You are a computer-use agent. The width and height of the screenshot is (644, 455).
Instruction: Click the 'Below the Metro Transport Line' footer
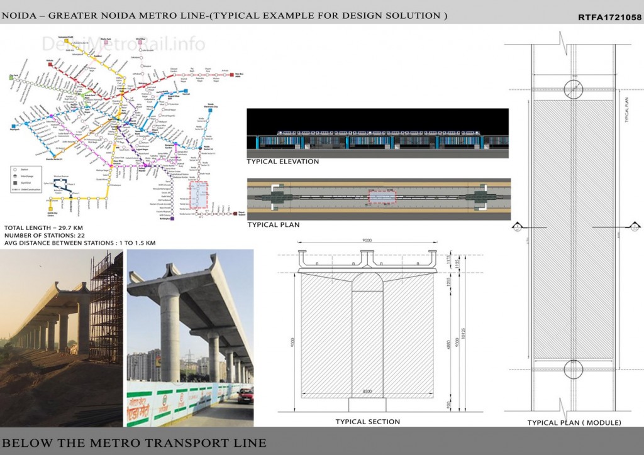pos(134,443)
